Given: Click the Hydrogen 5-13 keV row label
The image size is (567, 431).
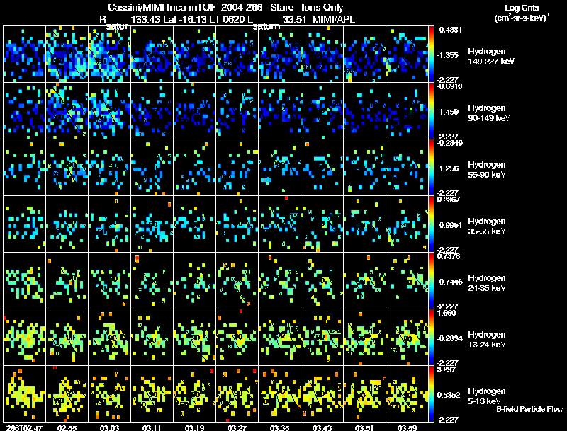Looking at the screenshot, I should (x=486, y=396).
